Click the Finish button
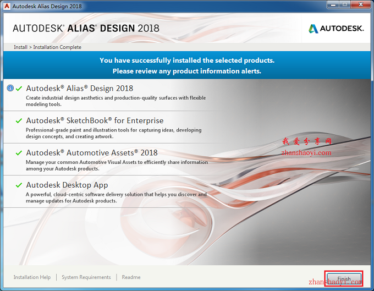Image resolution: width=374 pixels, height=291 pixels. point(344,278)
